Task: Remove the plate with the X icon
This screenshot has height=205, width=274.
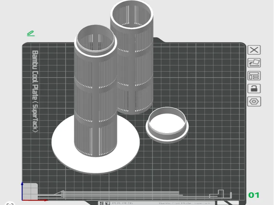Action: pos(254,50)
